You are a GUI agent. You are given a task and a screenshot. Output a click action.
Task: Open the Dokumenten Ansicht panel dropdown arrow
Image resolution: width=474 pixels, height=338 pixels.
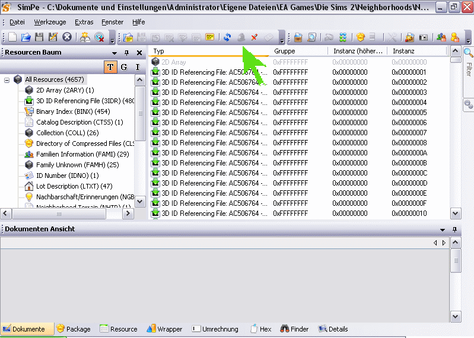443,229
